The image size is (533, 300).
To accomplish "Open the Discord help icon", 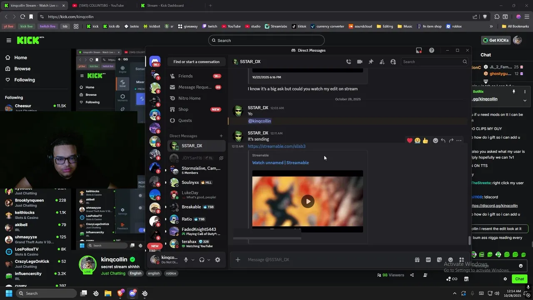I will pyautogui.click(x=431, y=50).
